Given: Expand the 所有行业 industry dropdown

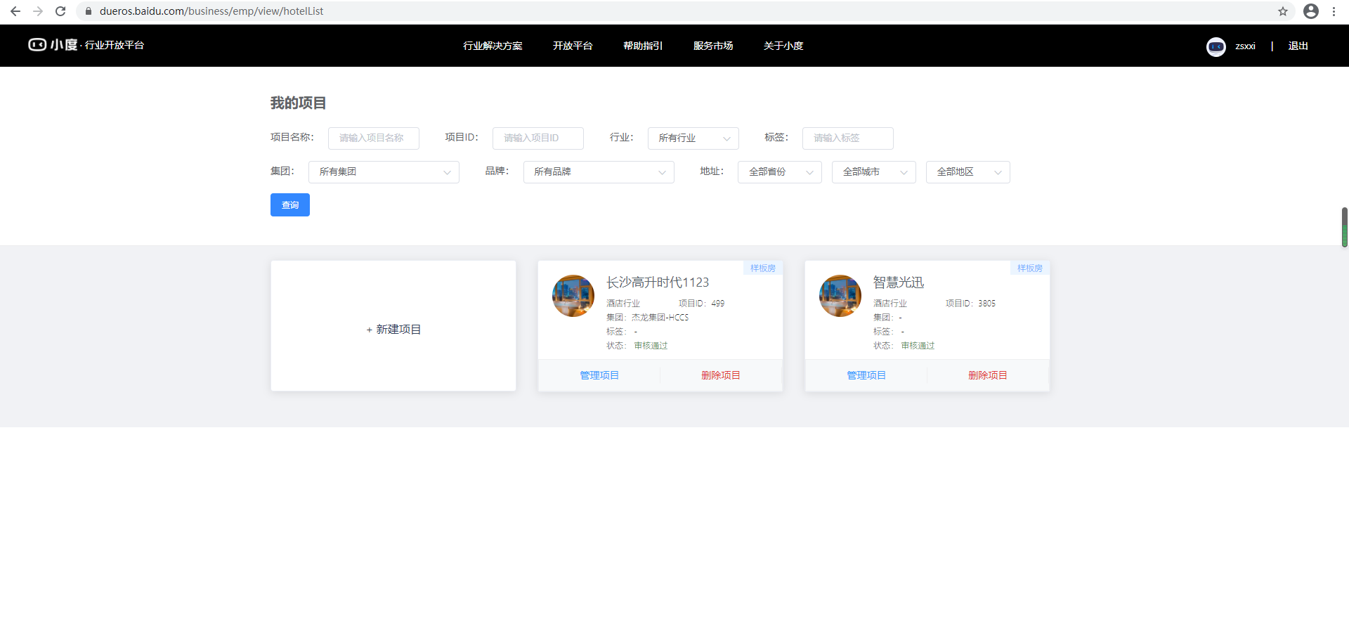Looking at the screenshot, I should point(693,138).
